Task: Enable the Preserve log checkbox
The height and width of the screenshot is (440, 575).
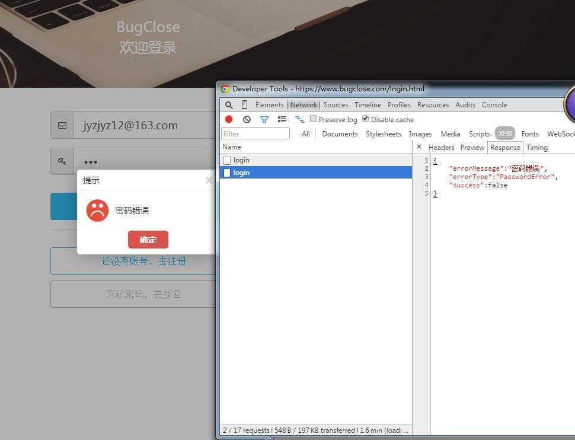Action: coord(313,119)
